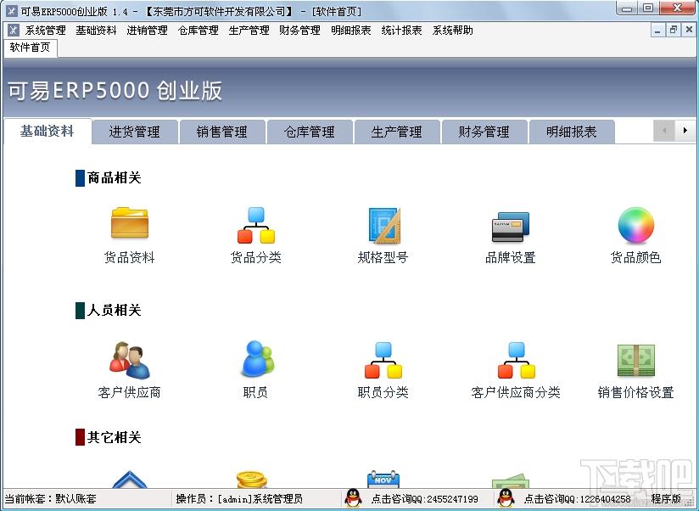Click the 点击咨询QQ:1226404258 link
Image resolution: width=699 pixels, height=511 pixels.
[578, 499]
